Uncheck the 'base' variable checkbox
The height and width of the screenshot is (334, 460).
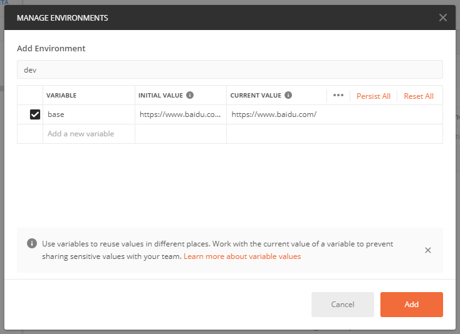[x=35, y=114]
